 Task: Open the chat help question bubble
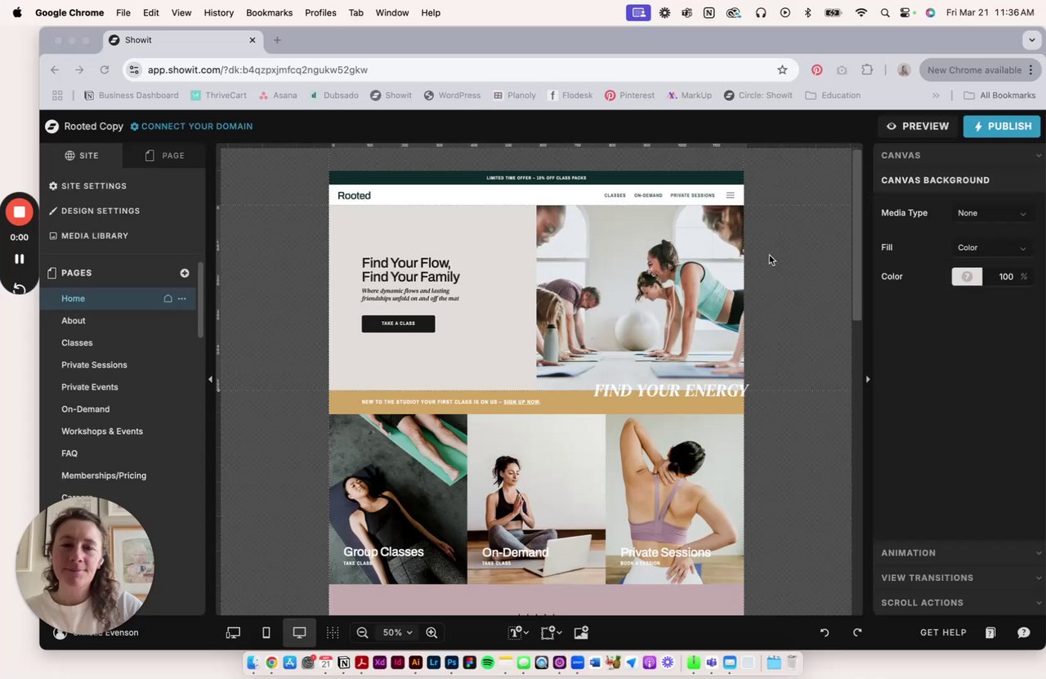tap(1023, 632)
